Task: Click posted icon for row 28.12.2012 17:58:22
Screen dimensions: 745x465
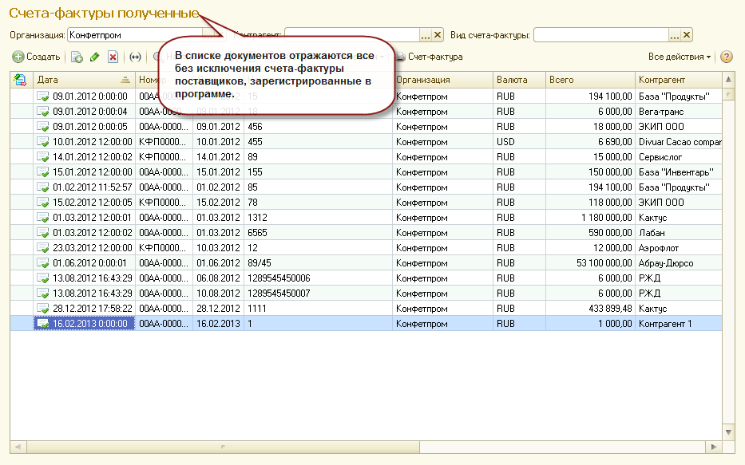Action: 43,309
